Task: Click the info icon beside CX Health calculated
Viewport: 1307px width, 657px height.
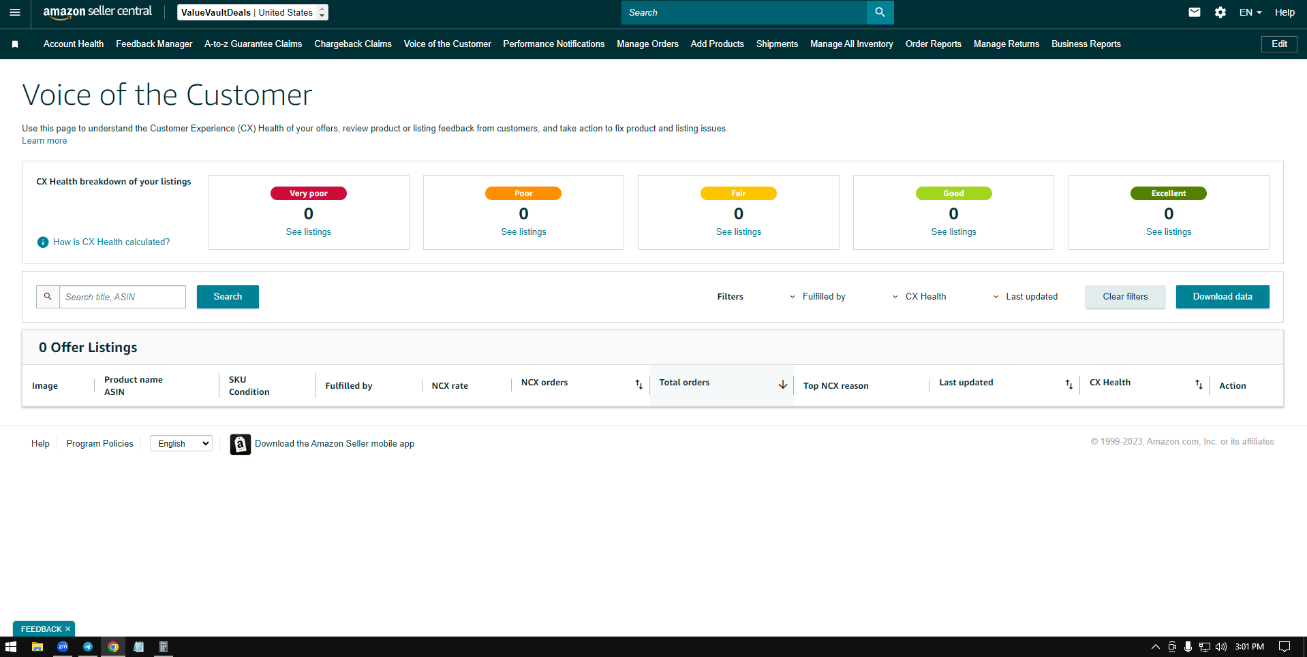Action: click(x=43, y=242)
